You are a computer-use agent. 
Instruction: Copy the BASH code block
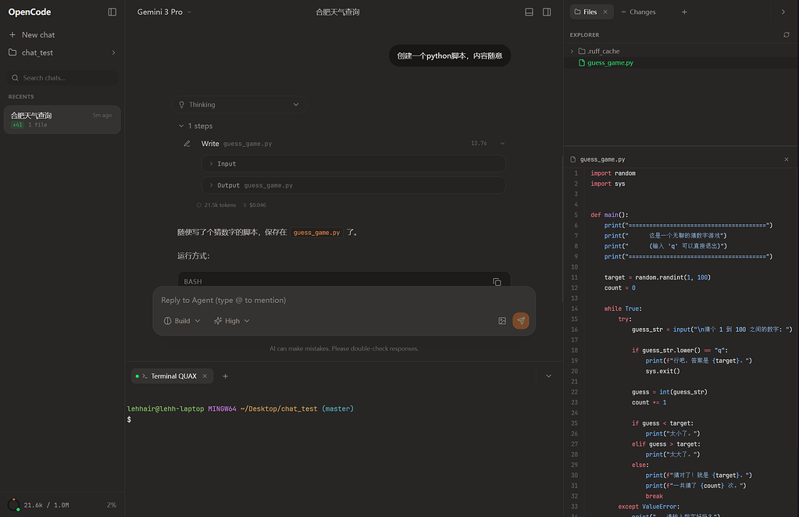497,282
